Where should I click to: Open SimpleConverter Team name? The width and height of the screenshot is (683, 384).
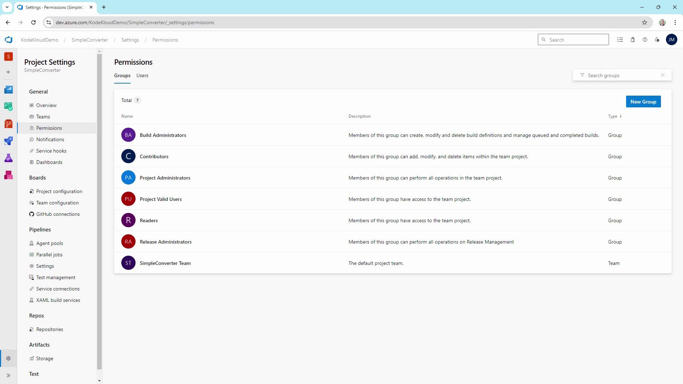pos(165,263)
